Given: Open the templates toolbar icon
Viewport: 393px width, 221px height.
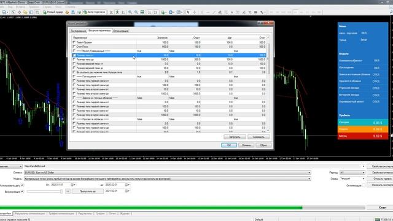Looking at the screenshot, I should 179,12.
